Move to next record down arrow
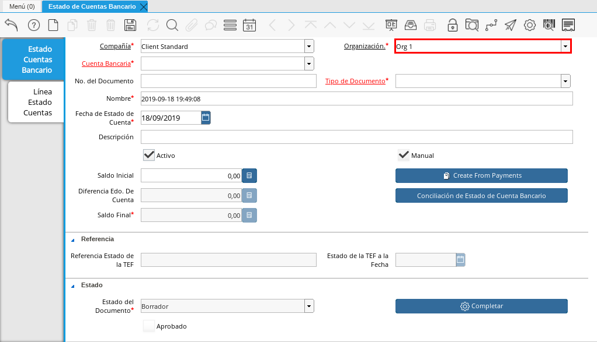The image size is (597, 342). click(x=349, y=25)
